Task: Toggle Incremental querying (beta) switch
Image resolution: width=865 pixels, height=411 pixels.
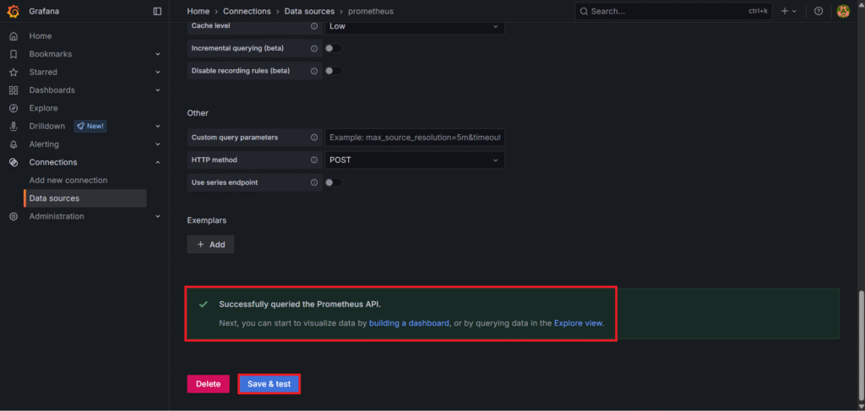Action: click(333, 48)
